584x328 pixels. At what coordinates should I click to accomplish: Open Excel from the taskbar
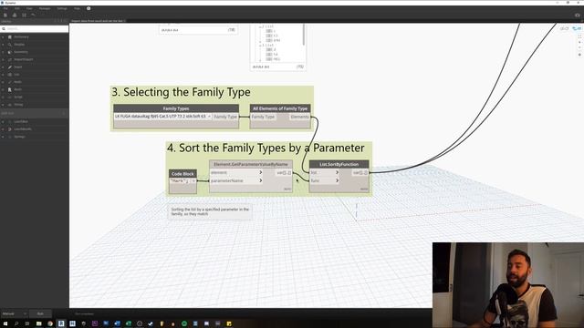(x=128, y=324)
